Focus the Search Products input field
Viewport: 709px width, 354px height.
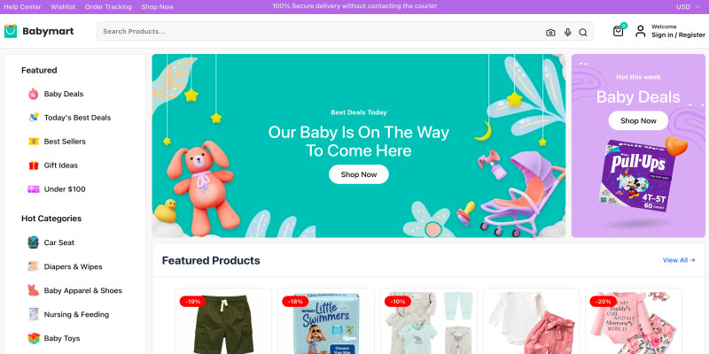pyautogui.click(x=321, y=32)
